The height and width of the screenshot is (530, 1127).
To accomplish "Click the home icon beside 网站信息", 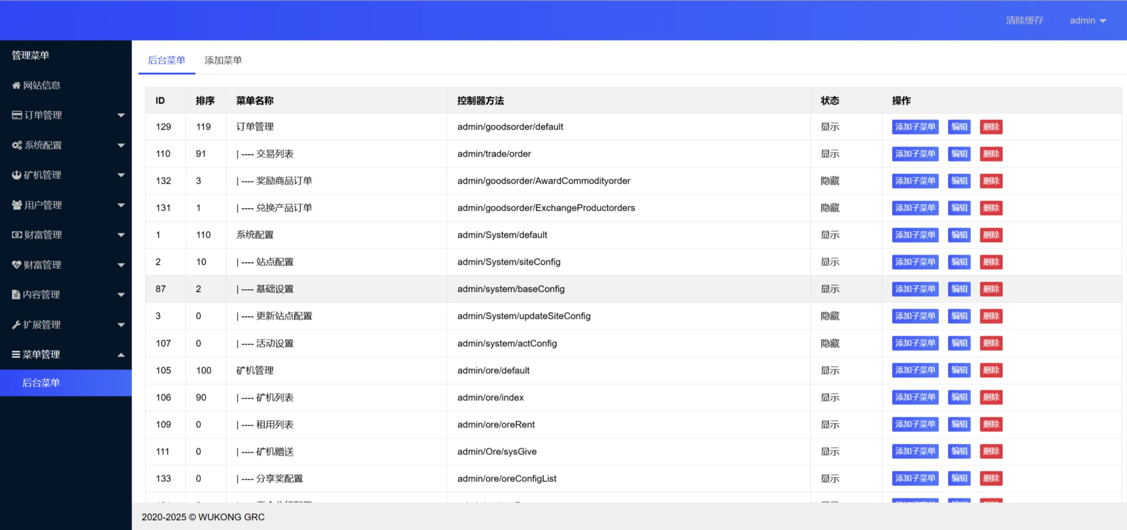I will click(16, 85).
